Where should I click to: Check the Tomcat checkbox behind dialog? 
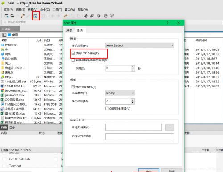(x=4, y=166)
